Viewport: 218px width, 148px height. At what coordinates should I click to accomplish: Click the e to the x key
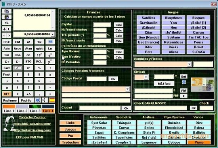(50, 55)
